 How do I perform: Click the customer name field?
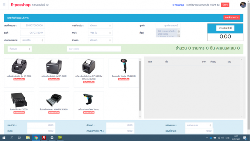pos(168,25)
